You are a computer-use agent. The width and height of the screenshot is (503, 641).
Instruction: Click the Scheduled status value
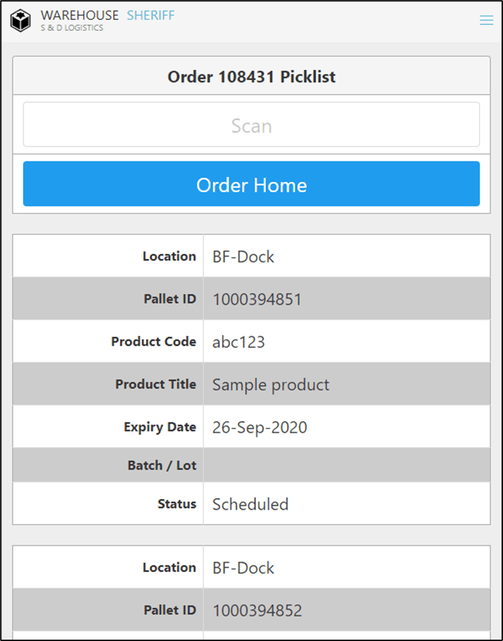(x=250, y=504)
